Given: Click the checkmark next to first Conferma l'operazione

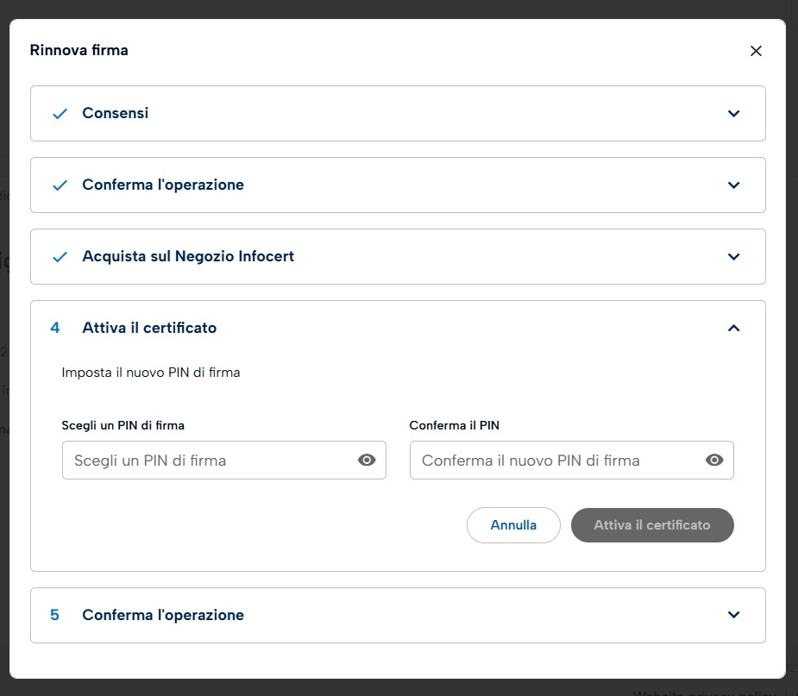Looking at the screenshot, I should click(x=60, y=185).
